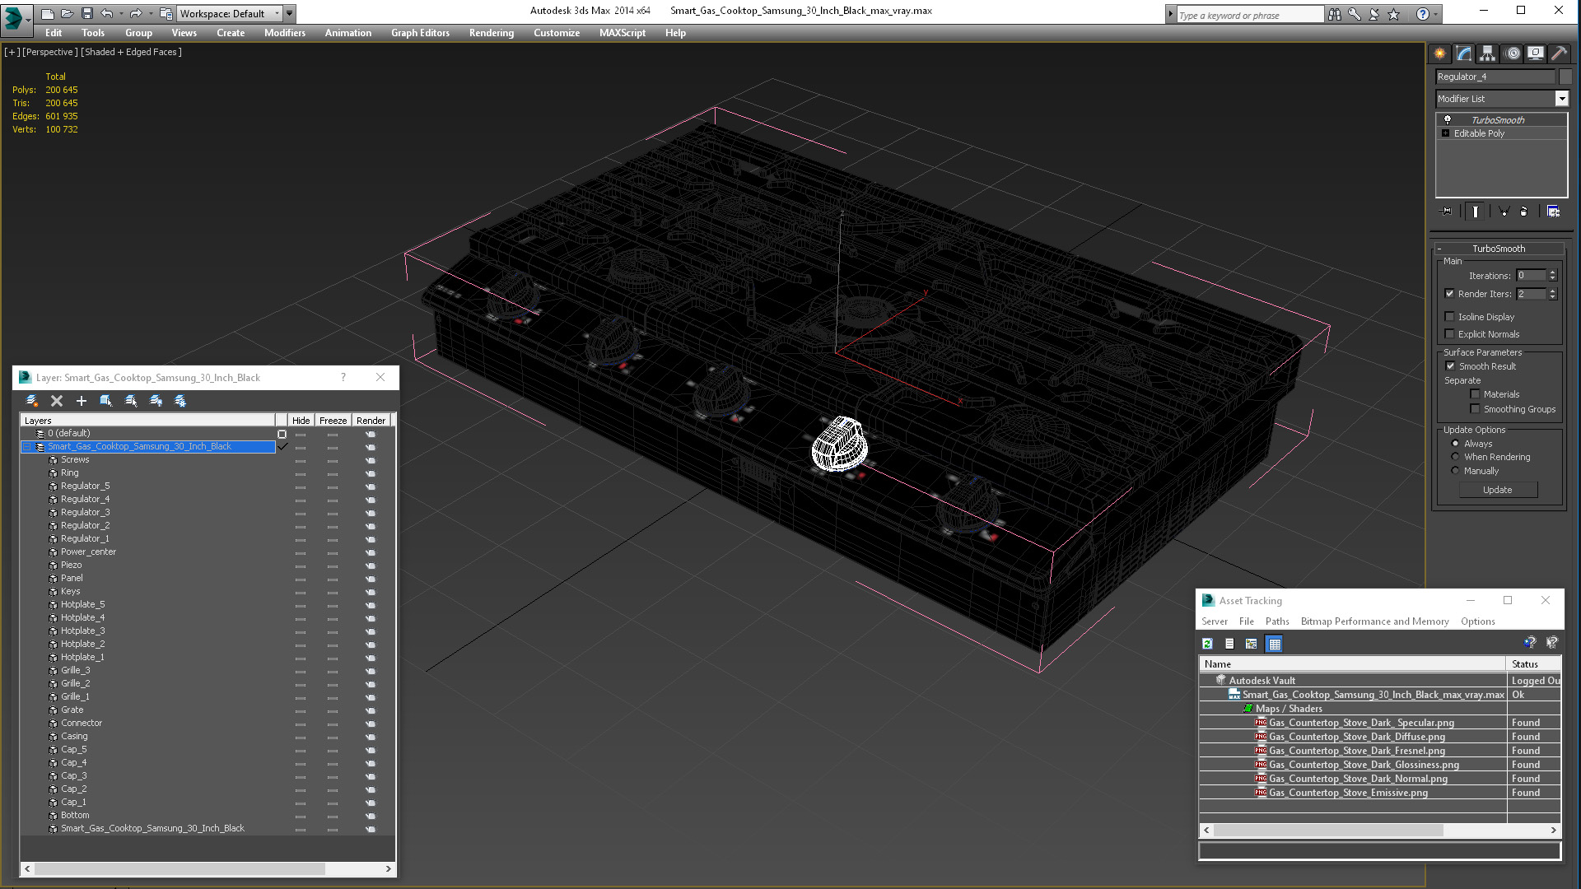Image resolution: width=1581 pixels, height=889 pixels.
Task: Expand the Editable Poly stack entry
Action: coord(1445,133)
